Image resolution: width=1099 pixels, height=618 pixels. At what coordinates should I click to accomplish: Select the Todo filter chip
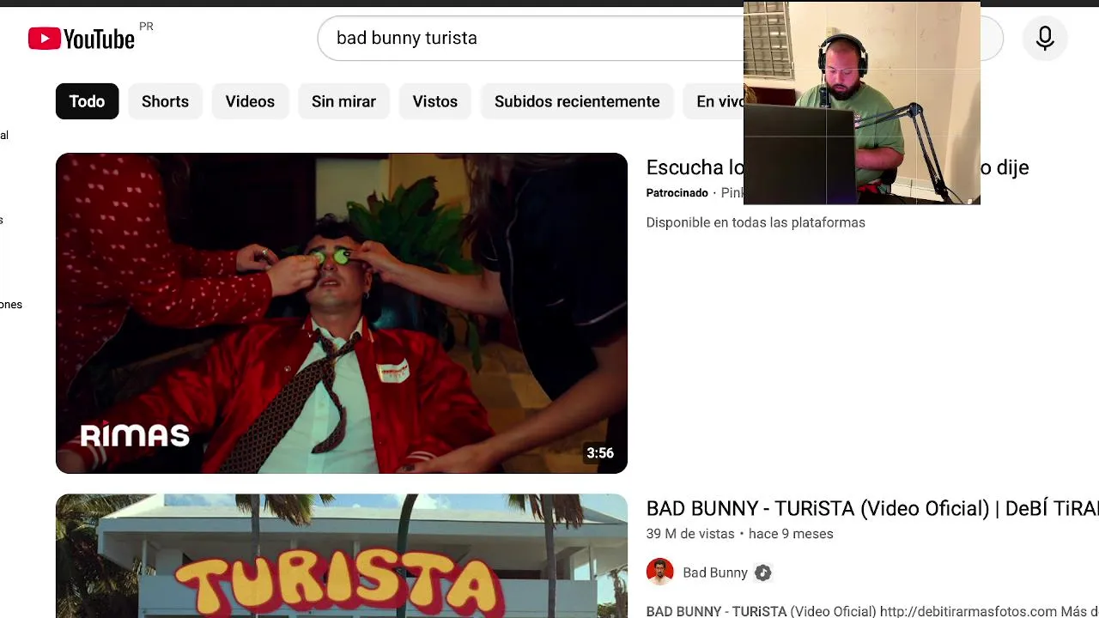(x=87, y=101)
